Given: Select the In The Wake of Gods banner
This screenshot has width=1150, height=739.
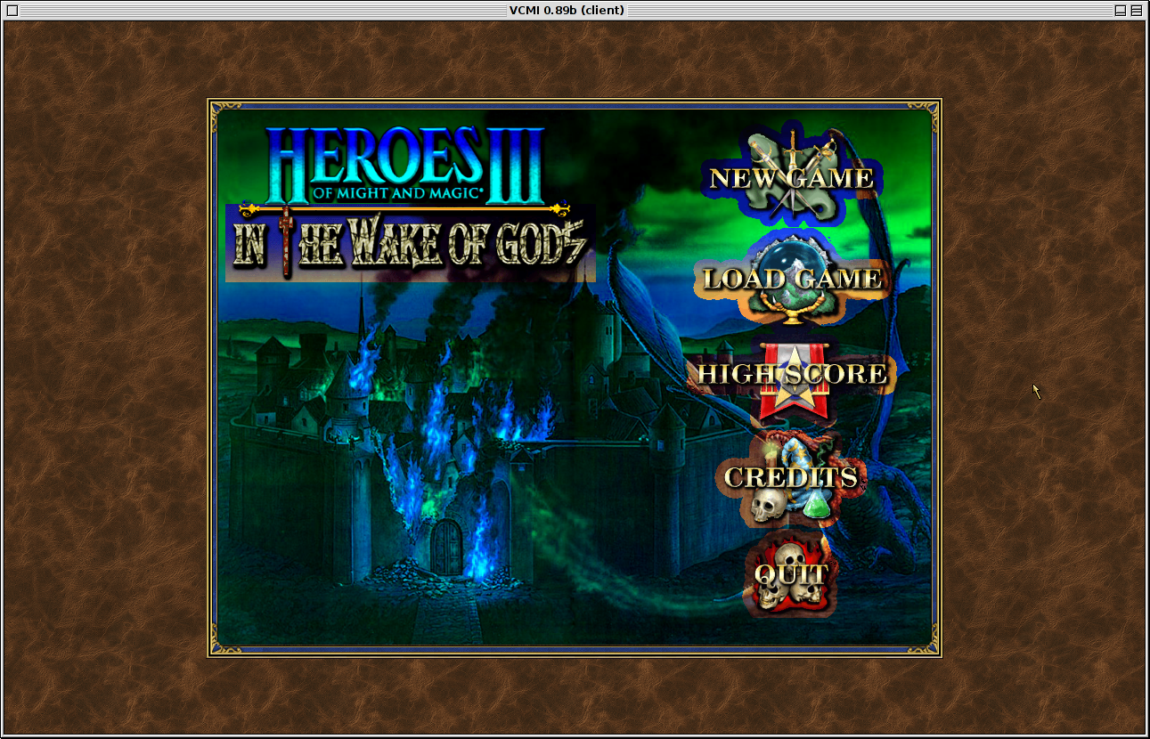Looking at the screenshot, I should point(410,246).
